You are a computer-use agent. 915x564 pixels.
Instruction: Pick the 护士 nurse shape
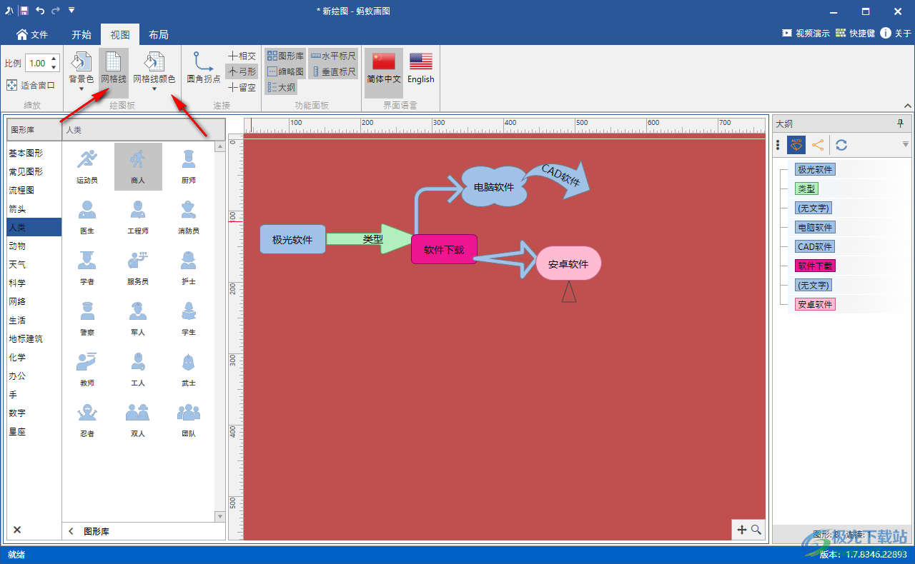[x=189, y=268]
